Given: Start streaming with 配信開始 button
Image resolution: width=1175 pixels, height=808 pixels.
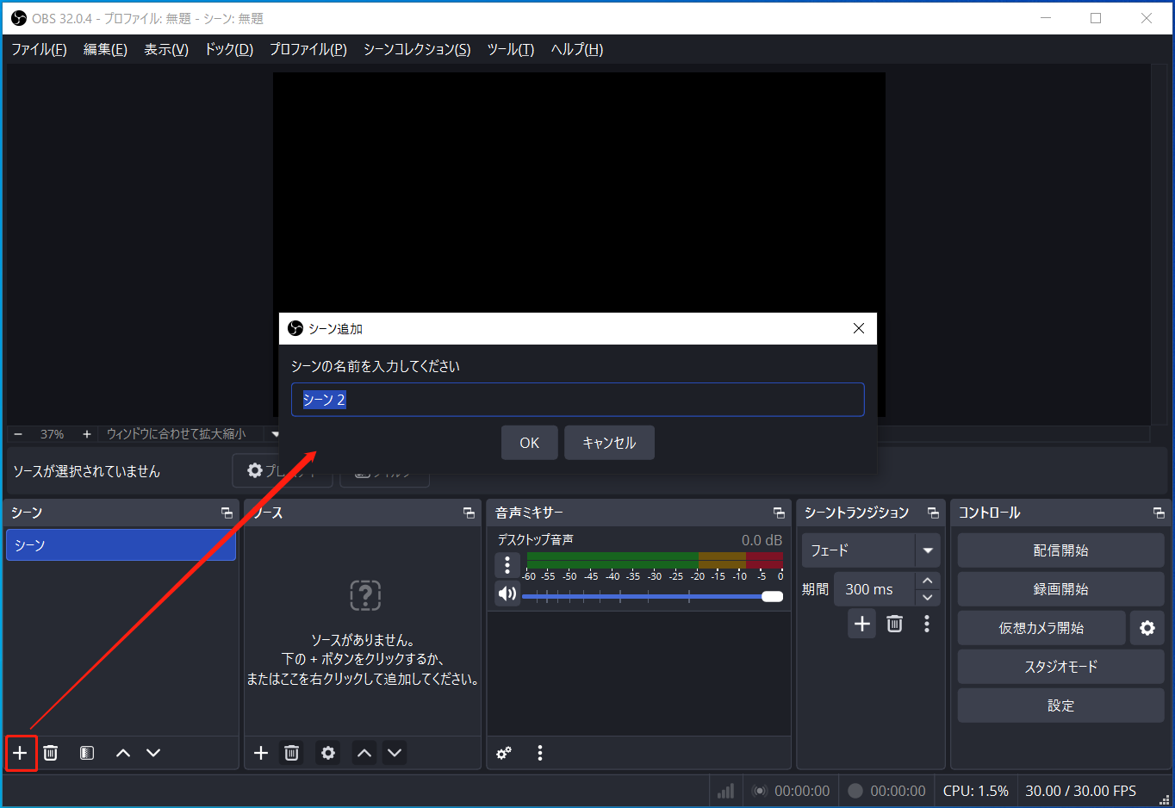Looking at the screenshot, I should [x=1060, y=550].
